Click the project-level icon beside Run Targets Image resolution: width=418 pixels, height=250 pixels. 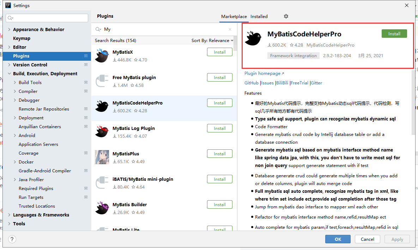click(86, 197)
